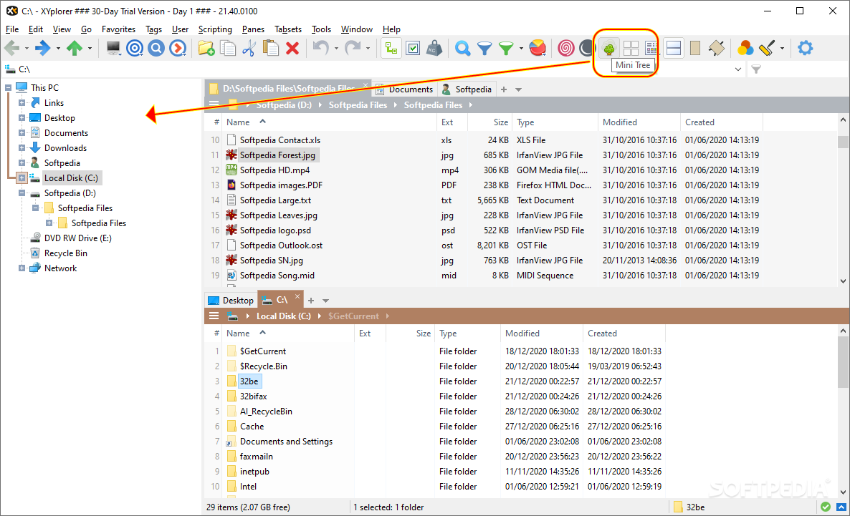Click the Back navigation arrow
This screenshot has height=516, width=850.
(x=11, y=48)
